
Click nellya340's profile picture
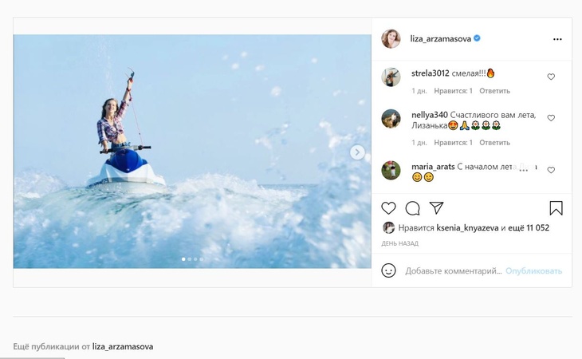click(391, 118)
